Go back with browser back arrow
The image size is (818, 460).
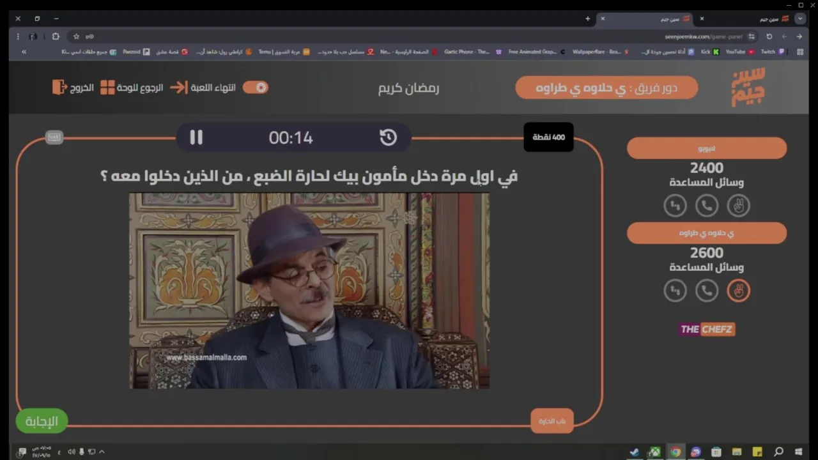click(799, 36)
